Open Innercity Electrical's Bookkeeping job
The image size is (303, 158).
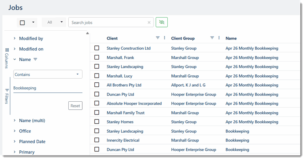pos(237,140)
